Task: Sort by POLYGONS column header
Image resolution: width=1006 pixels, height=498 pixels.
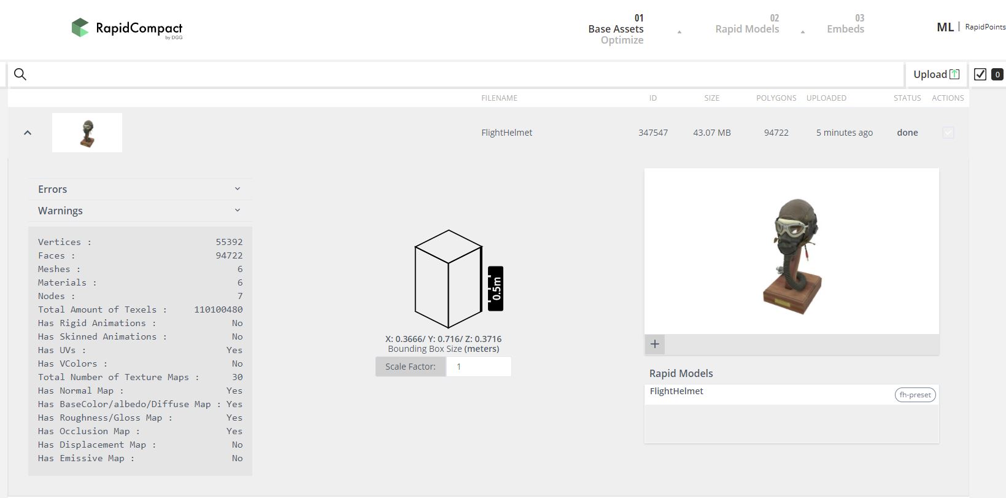Action: pos(776,98)
